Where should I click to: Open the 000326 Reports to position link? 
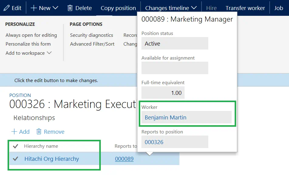point(154,142)
